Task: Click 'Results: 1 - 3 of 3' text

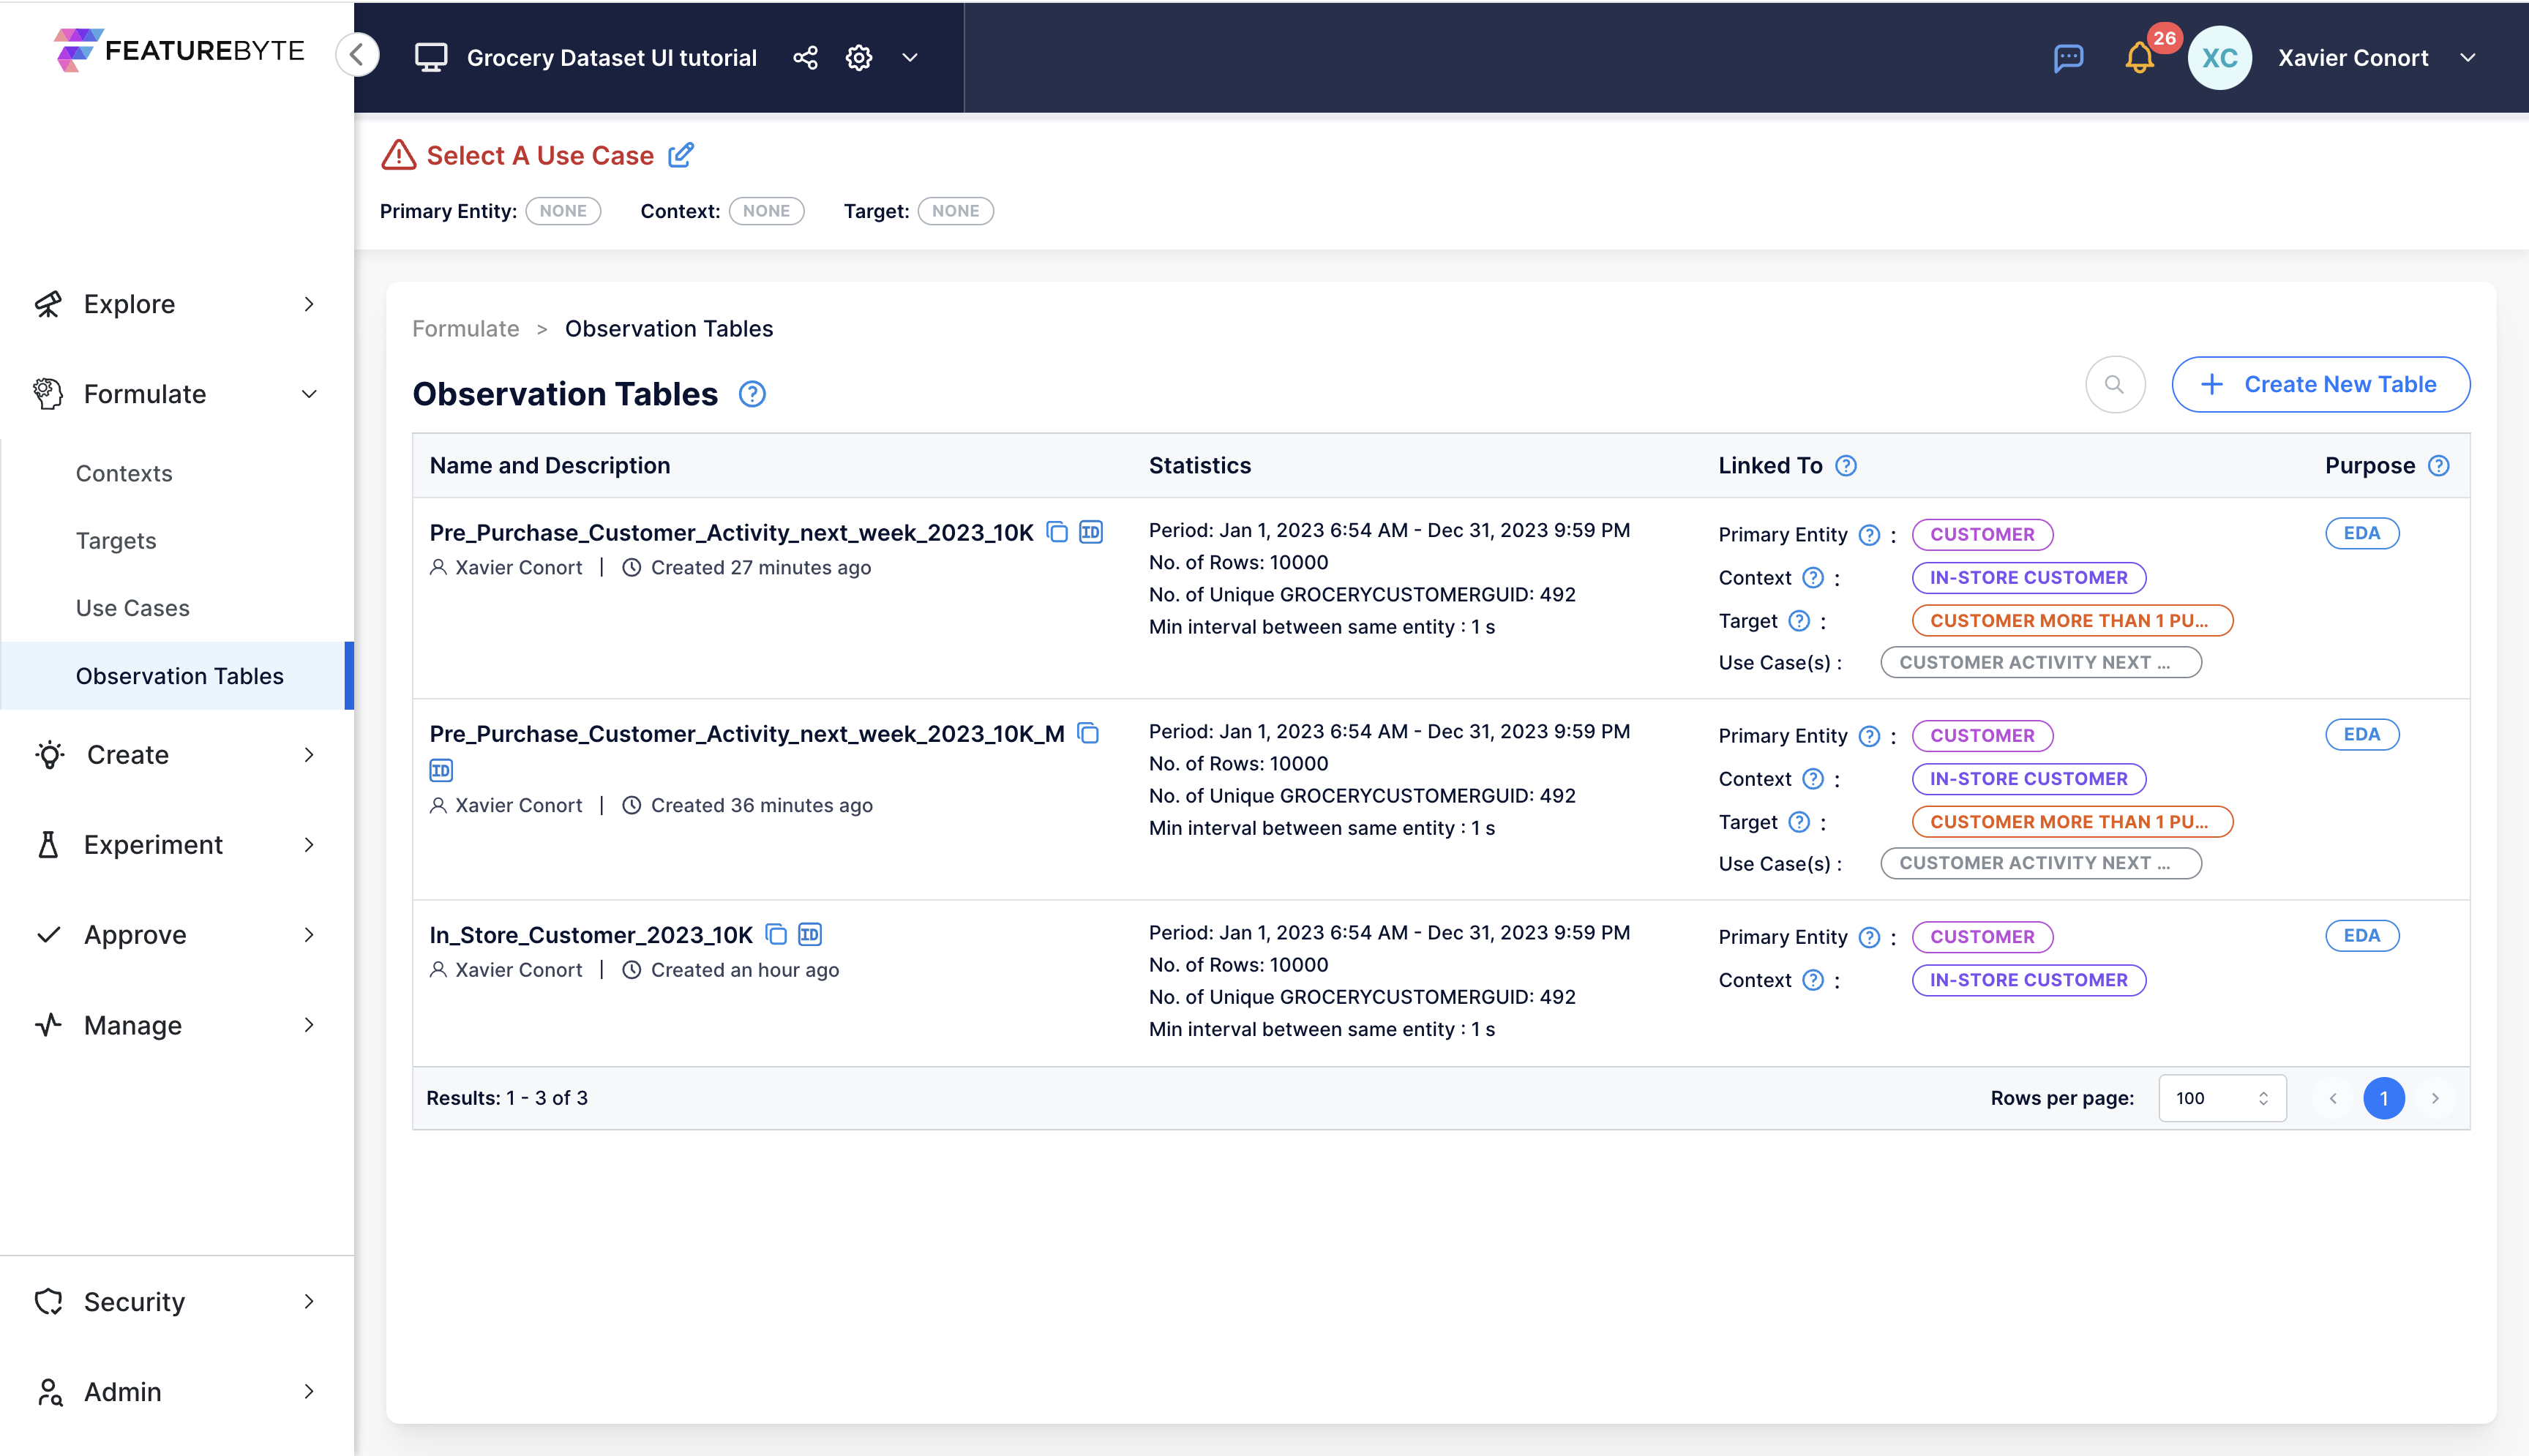Action: 507,1098
